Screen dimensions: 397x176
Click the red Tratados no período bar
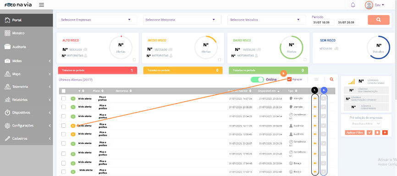coord(98,71)
